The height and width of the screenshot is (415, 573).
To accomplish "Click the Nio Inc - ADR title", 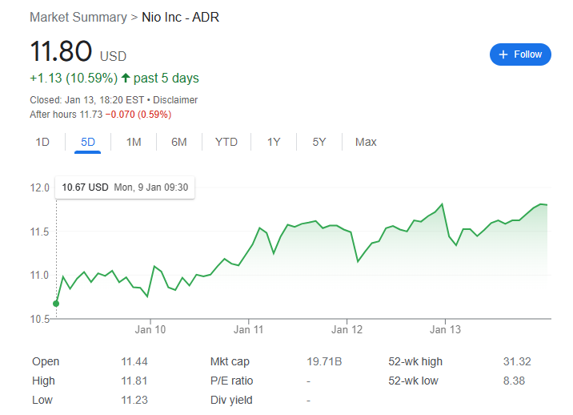I will [x=181, y=17].
